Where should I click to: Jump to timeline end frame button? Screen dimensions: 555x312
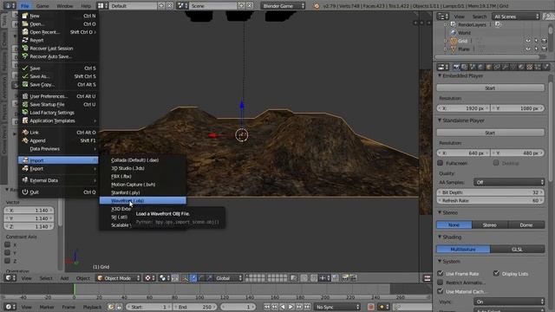click(x=307, y=307)
